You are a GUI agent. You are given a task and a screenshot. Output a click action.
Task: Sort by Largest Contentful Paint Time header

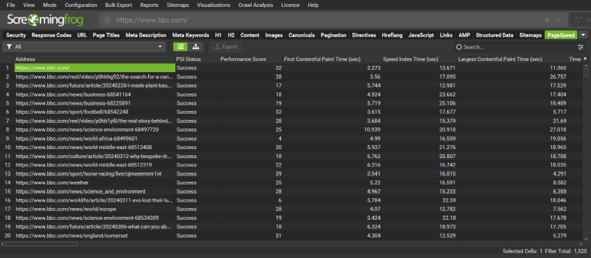click(512, 59)
